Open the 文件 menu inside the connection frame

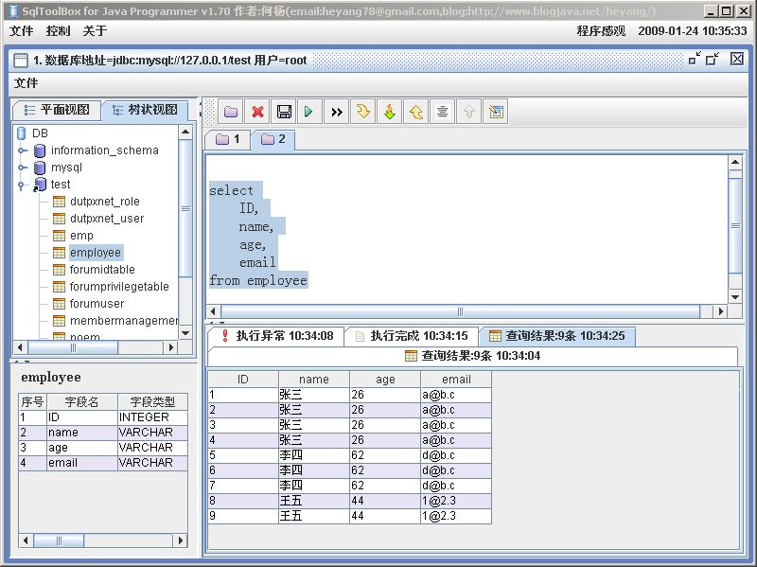point(26,83)
